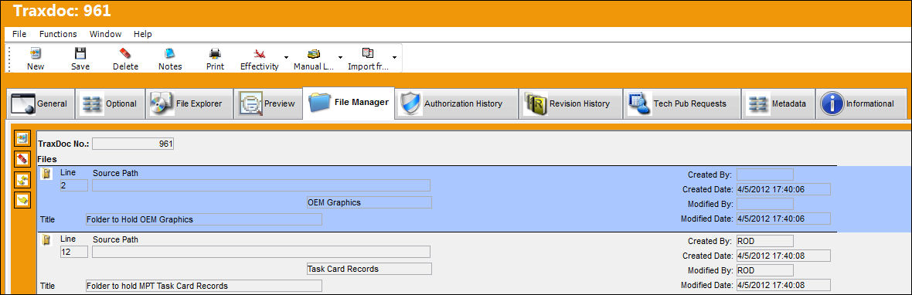Screen dimensions: 912x295
Task: Click the Source Path field of line 12
Action: point(261,252)
